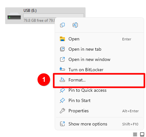146x137 pixels.
Task: Click the pin icon beside Pin to Start
Action: click(x=62, y=100)
